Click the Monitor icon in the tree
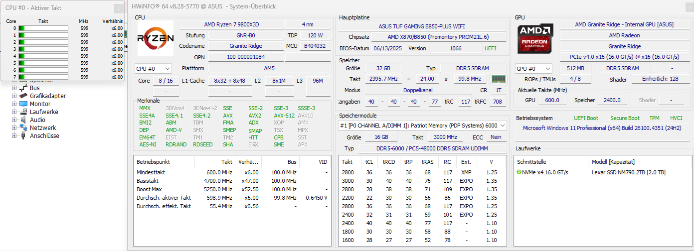Image resolution: width=694 pixels, height=251 pixels. pyautogui.click(x=23, y=104)
